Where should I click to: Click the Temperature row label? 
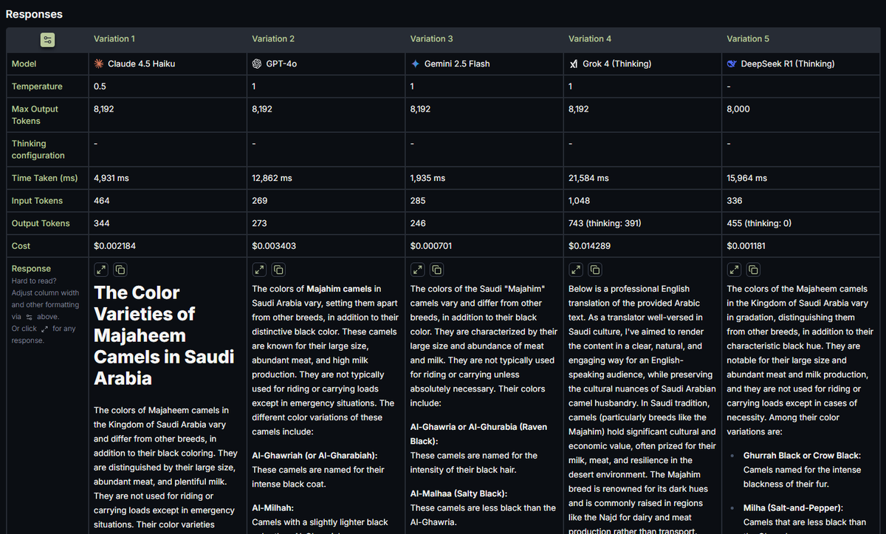37,86
